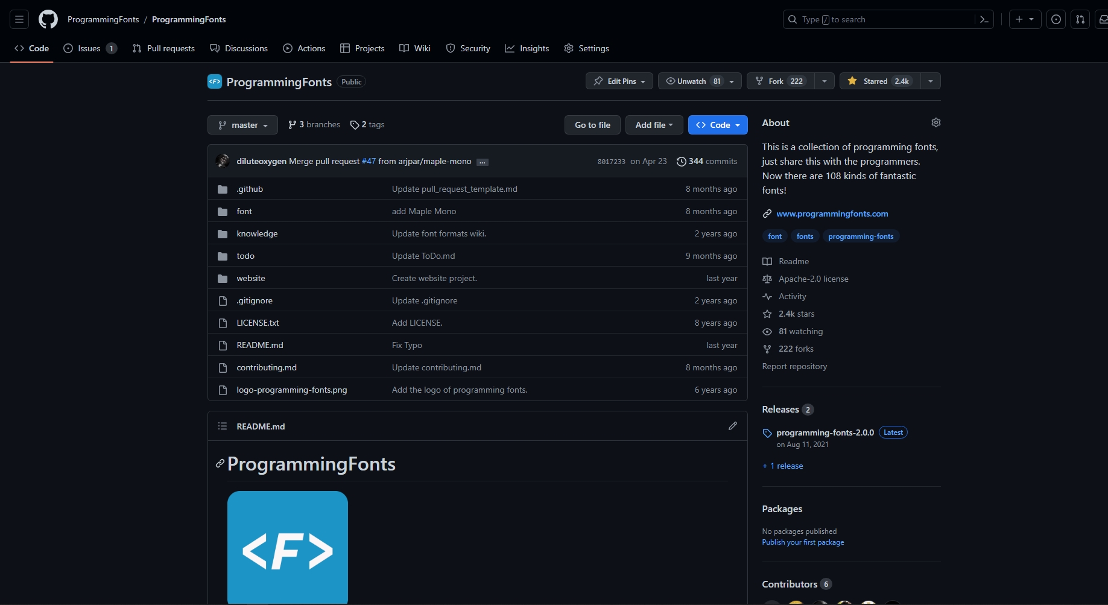
Task: Fork the repository
Action: [x=780, y=81]
